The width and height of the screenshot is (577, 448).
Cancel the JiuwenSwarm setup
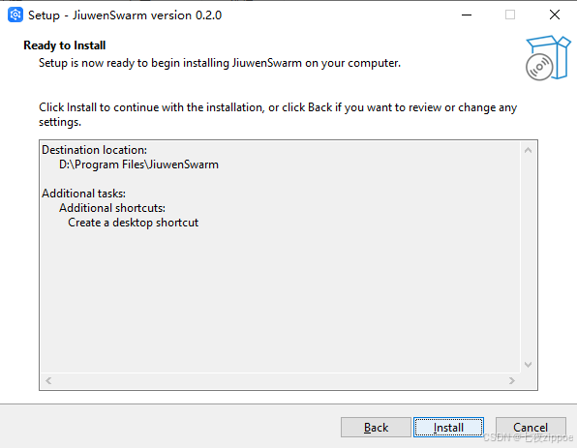pyautogui.click(x=531, y=427)
